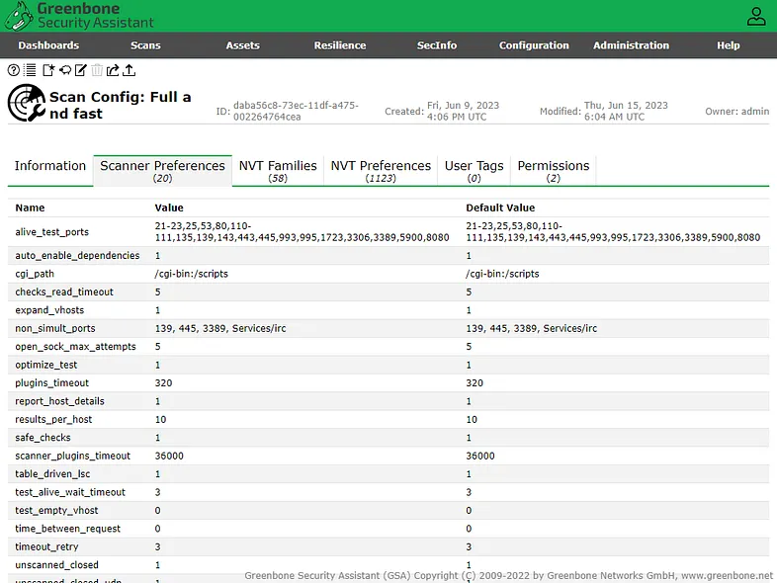Select the safe_checks row name
777x583 pixels.
coord(43,438)
